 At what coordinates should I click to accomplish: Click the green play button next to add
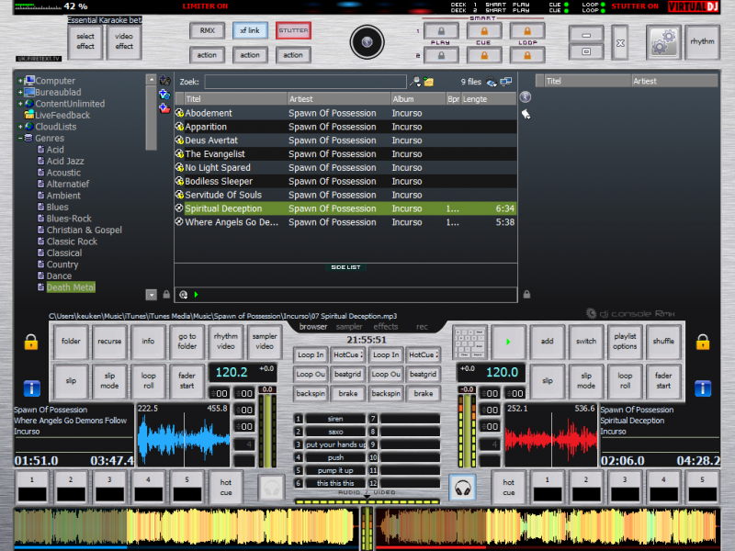pos(508,342)
